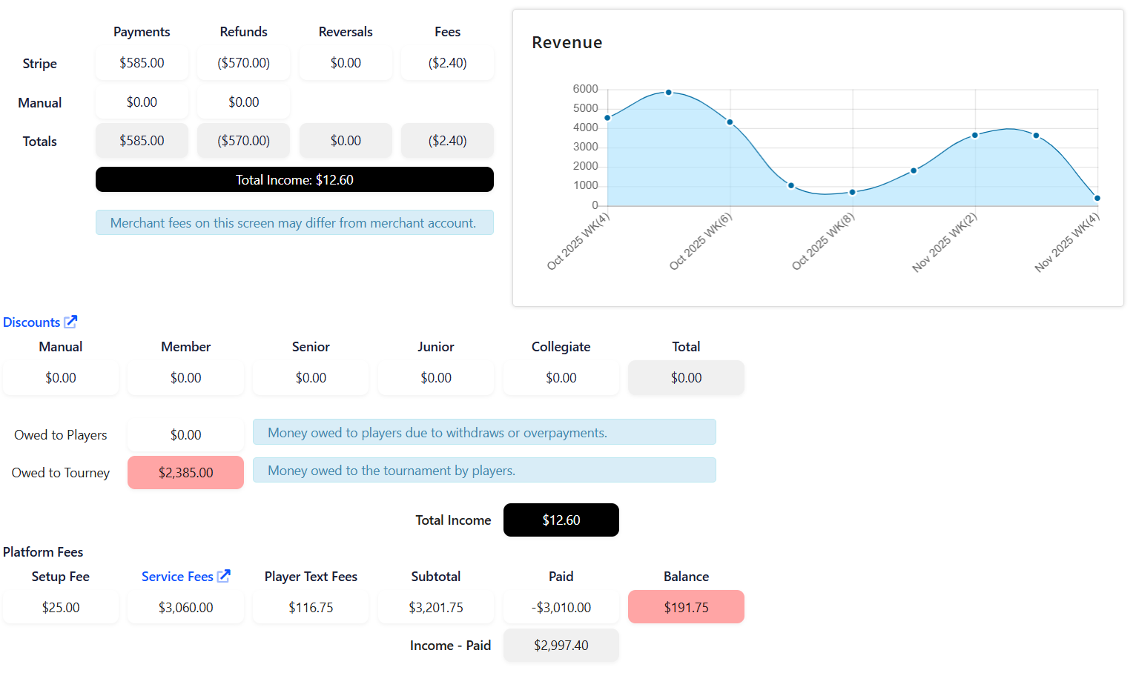Image resolution: width=1136 pixels, height=673 pixels.
Task: Click the Oct 2025 WK(6) chart data point
Action: click(x=730, y=122)
